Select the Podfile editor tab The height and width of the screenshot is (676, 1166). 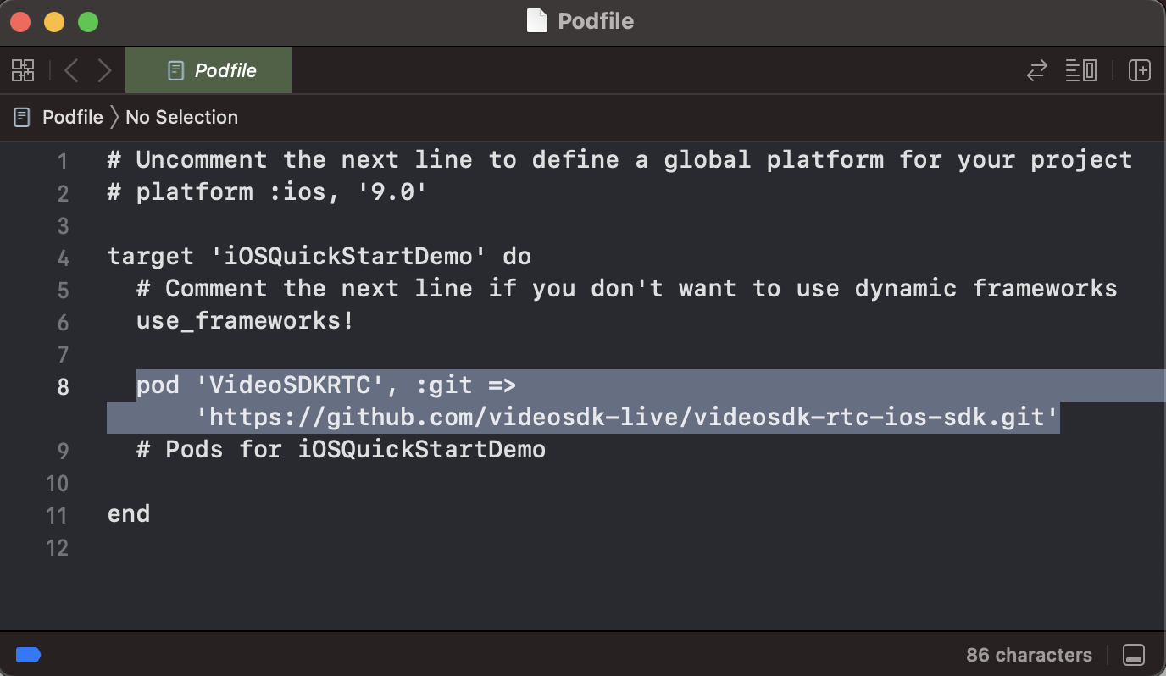click(x=208, y=70)
